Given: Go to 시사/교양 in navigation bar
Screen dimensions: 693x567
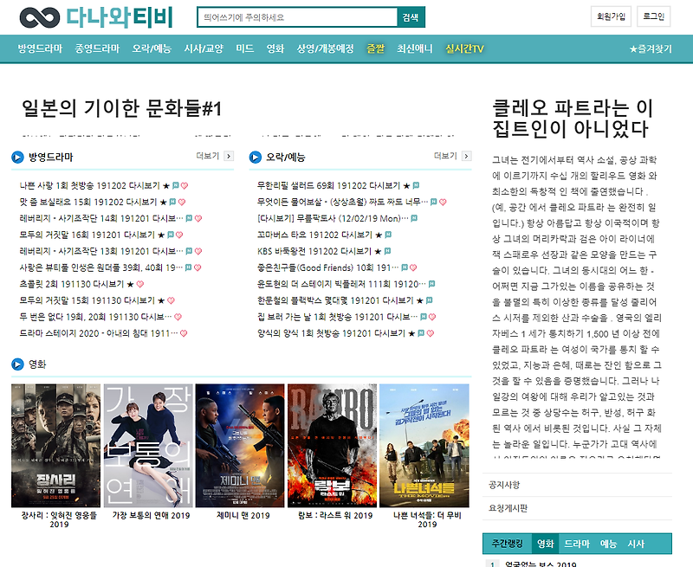Looking at the screenshot, I should coord(204,48).
